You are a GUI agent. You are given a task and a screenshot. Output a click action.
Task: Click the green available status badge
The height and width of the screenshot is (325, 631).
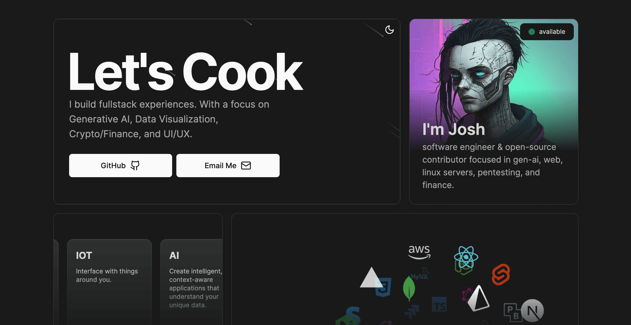pyautogui.click(x=547, y=32)
